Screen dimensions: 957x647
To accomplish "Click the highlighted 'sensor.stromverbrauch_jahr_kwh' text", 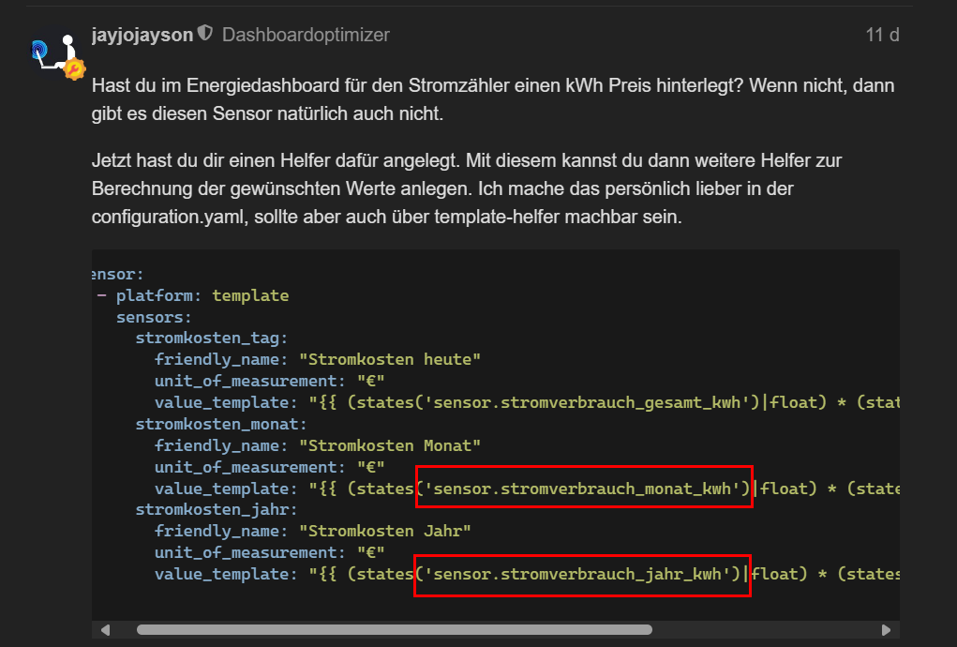I will click(581, 573).
